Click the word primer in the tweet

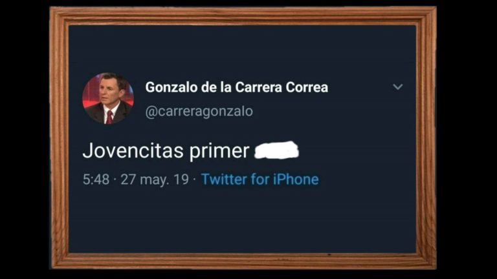219,151
